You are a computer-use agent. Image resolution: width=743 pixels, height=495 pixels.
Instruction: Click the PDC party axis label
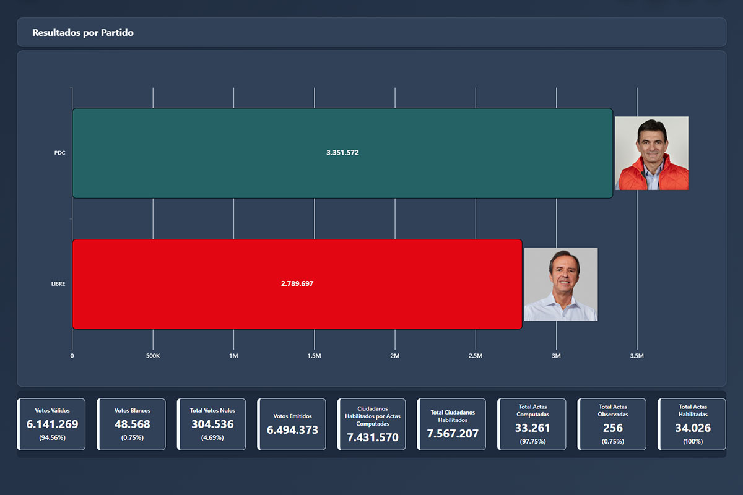coord(59,153)
